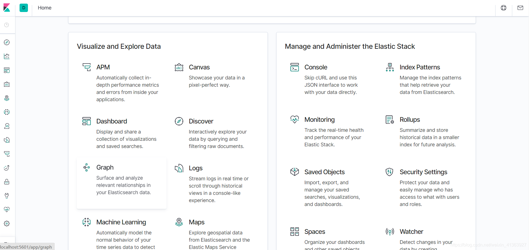Click the Home breadcrumb
Image resolution: width=529 pixels, height=250 pixels.
(45, 8)
